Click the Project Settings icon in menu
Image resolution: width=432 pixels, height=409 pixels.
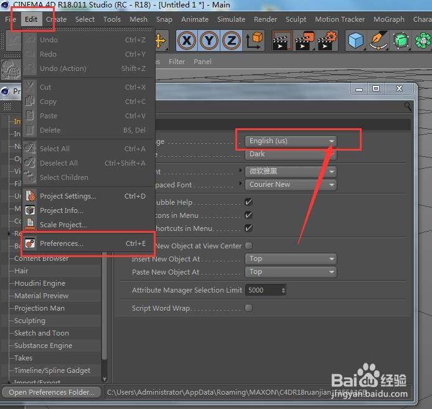click(x=30, y=196)
